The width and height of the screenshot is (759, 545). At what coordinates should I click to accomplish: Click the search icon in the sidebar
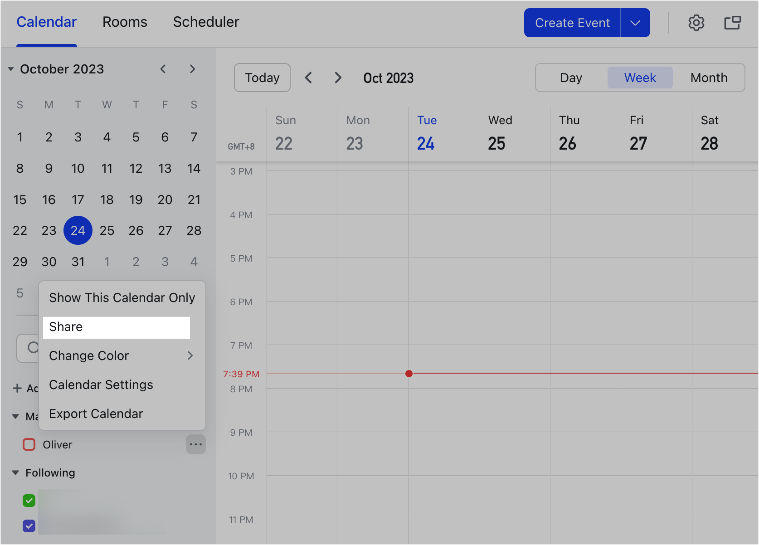click(x=33, y=348)
